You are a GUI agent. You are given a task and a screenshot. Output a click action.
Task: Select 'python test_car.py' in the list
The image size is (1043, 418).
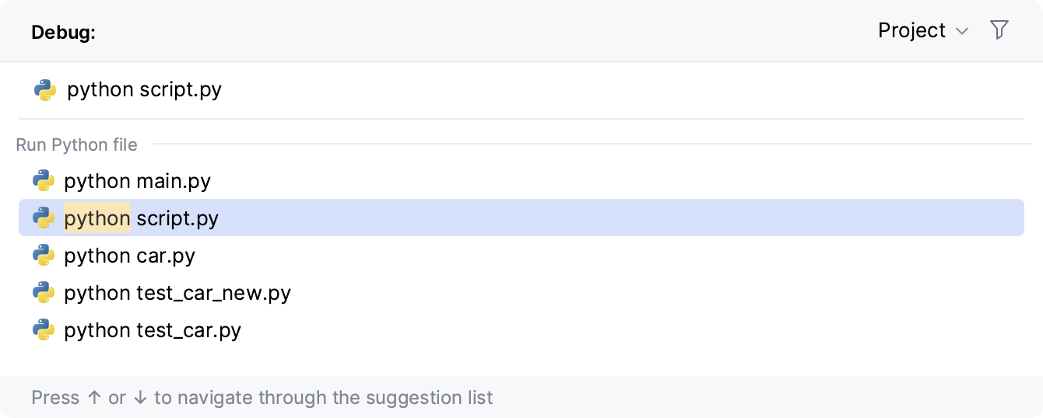[x=153, y=330]
